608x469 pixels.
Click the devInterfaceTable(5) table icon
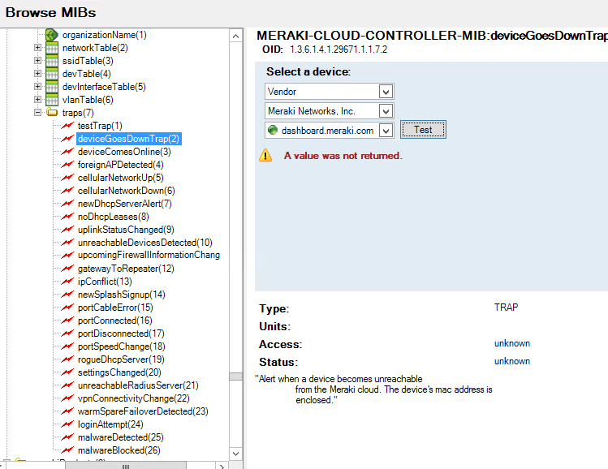point(52,87)
